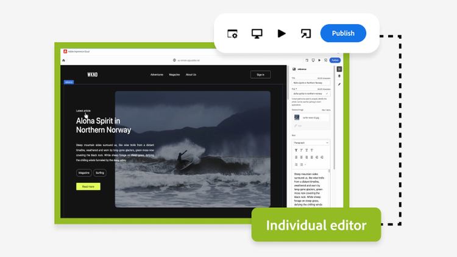
Task: Open page settings icon in enlarged toolbar
Action: pyautogui.click(x=233, y=33)
